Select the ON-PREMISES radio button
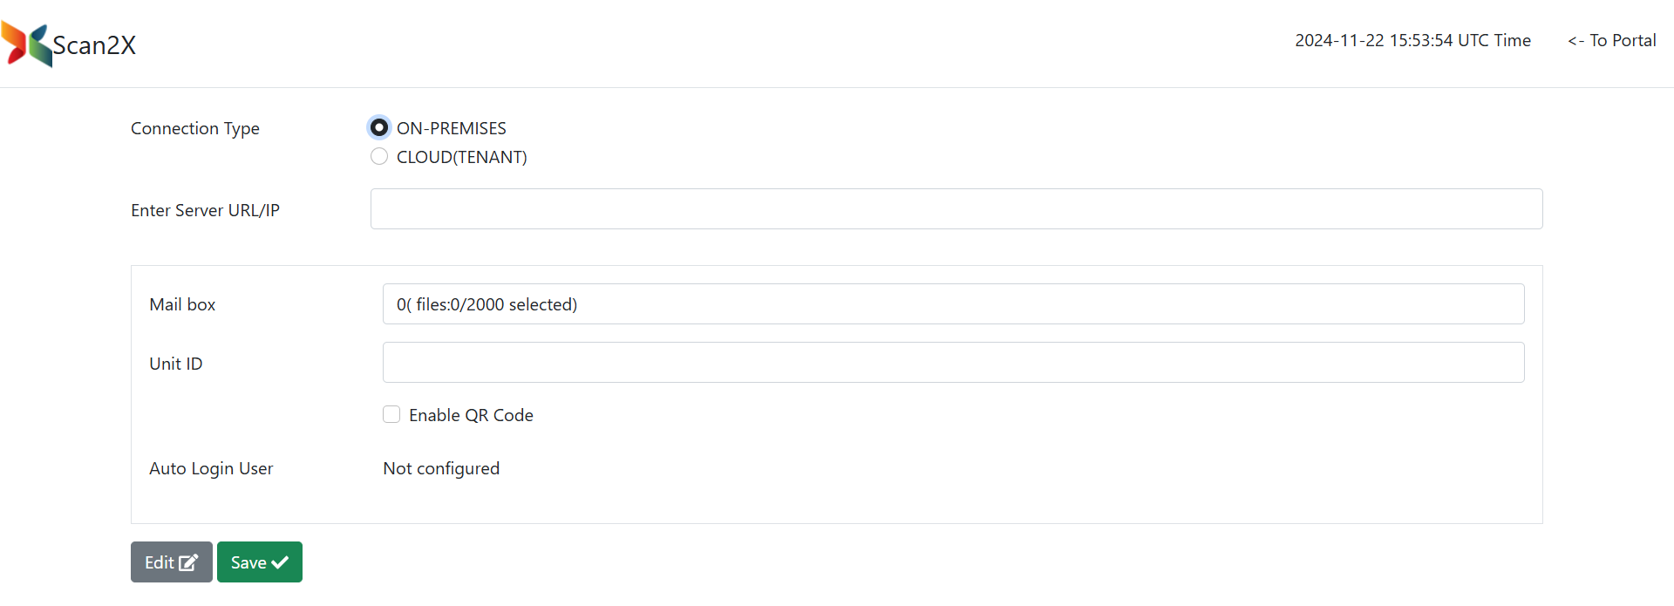The width and height of the screenshot is (1674, 606). click(x=379, y=127)
